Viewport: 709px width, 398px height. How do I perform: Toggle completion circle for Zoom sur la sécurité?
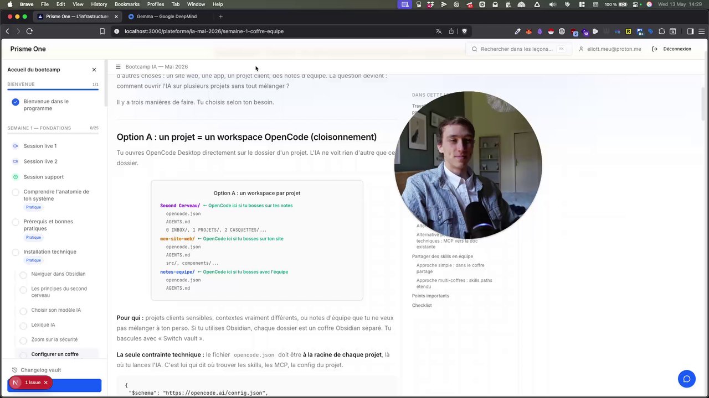(23, 341)
